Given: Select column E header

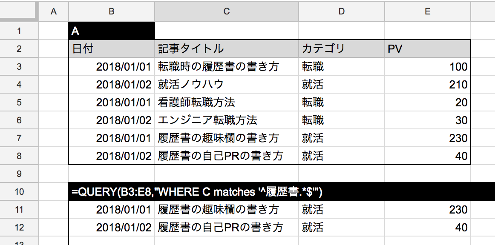Looking at the screenshot, I should click(x=427, y=12).
